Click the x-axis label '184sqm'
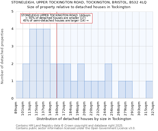 click(x=71, y=108)
